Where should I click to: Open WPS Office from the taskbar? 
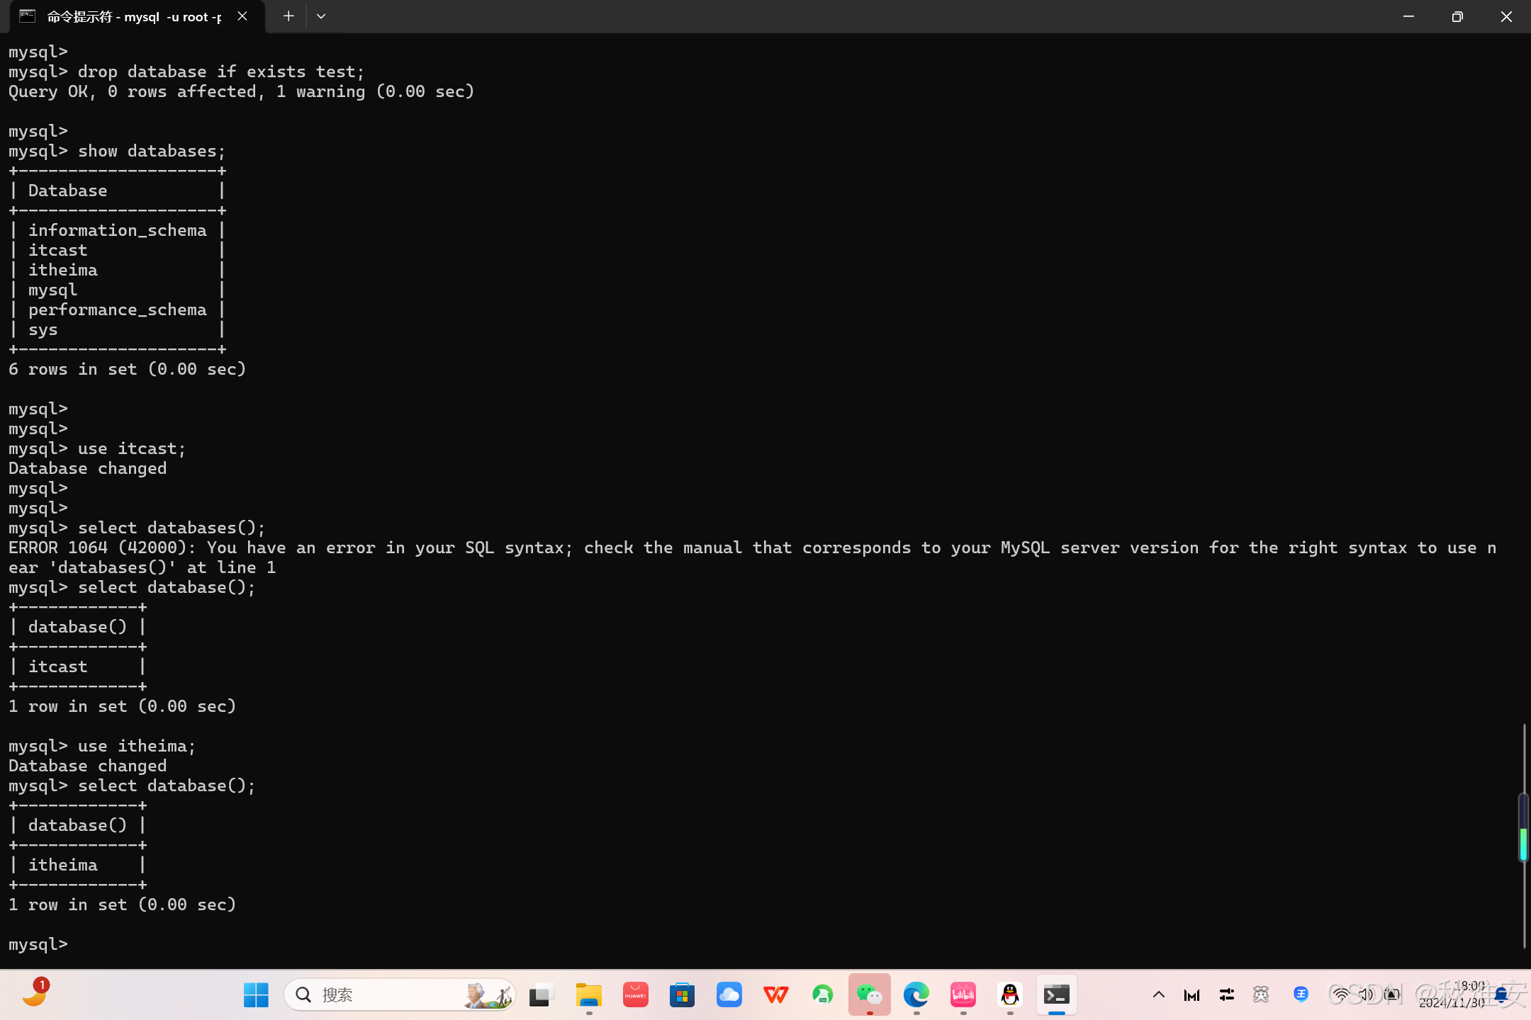[775, 994]
